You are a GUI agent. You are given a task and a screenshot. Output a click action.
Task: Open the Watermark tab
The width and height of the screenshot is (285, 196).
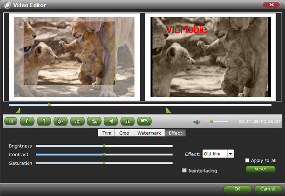[x=149, y=133]
